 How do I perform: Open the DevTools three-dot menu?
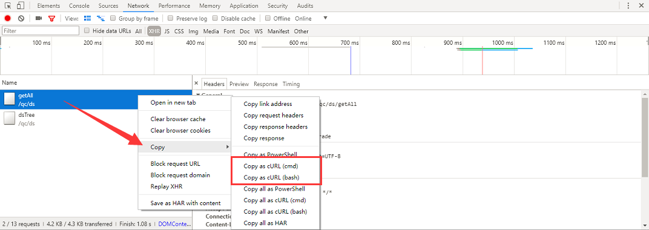click(628, 6)
